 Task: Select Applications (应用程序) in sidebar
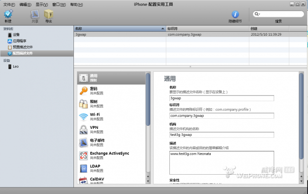pyautogui.click(x=17, y=41)
